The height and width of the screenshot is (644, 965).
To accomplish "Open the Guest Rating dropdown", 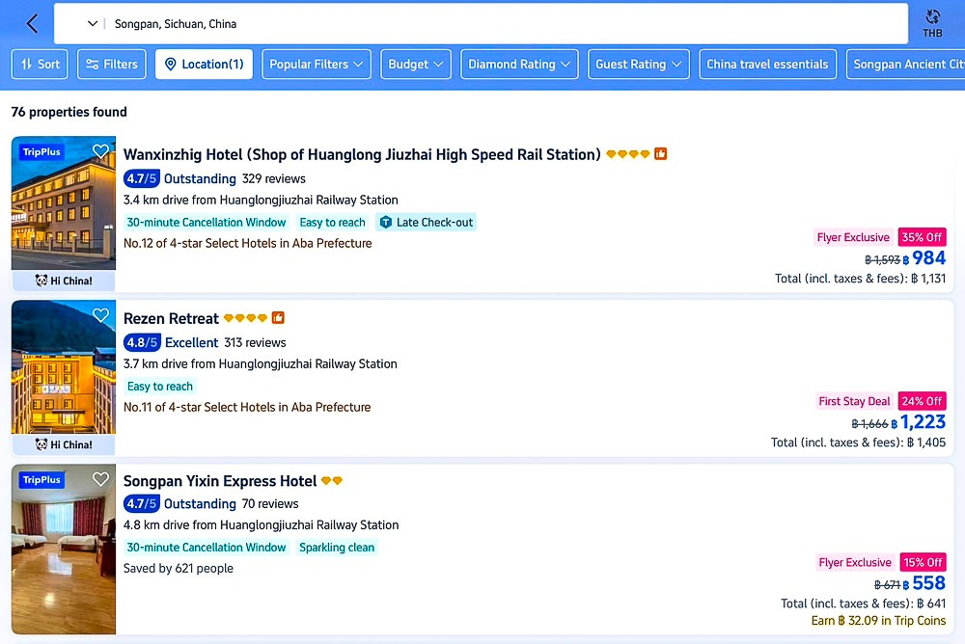I will click(x=638, y=65).
